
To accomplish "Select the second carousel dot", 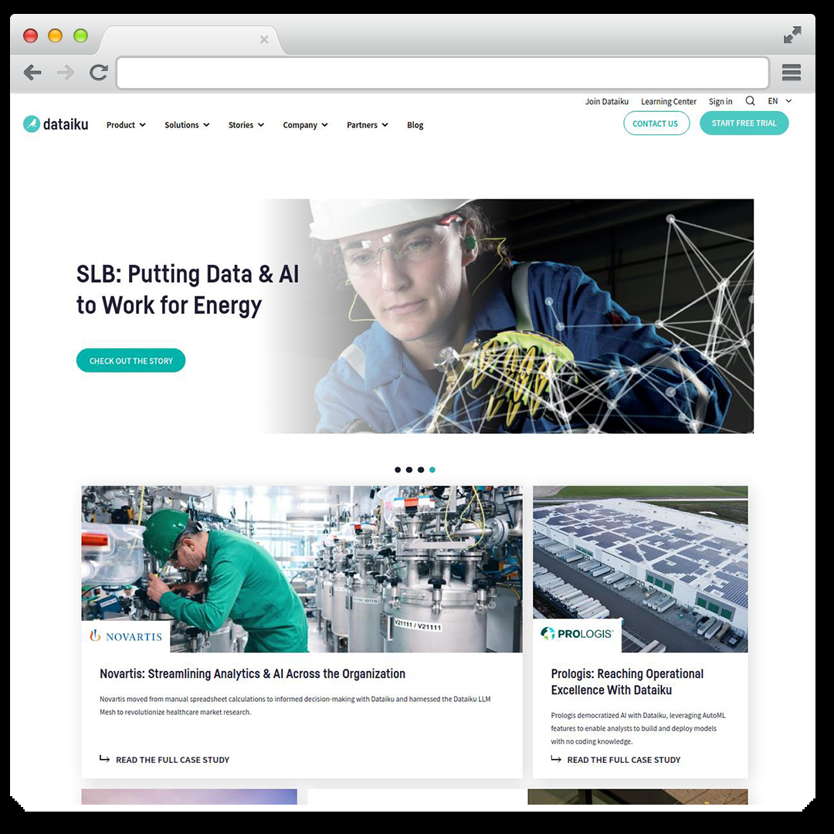I will coord(409,470).
